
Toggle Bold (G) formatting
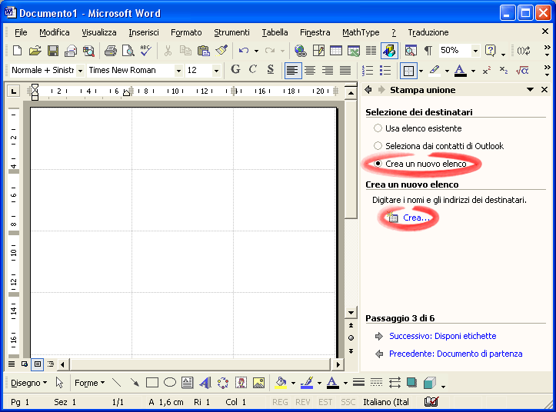(235, 70)
